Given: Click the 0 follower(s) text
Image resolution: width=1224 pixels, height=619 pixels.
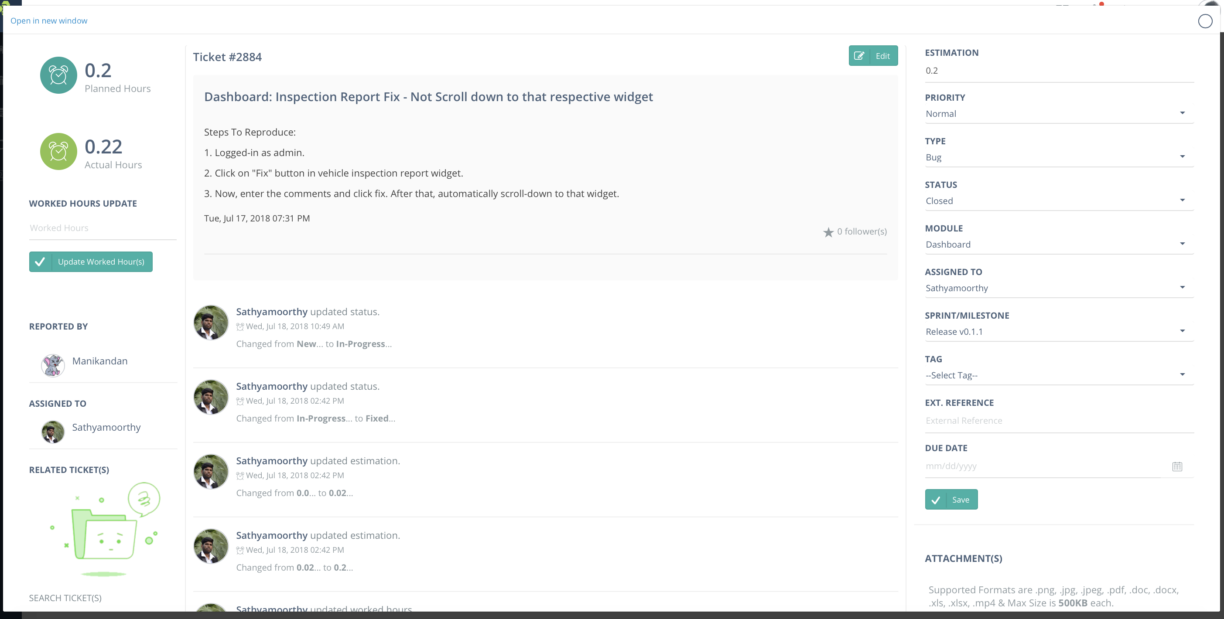Looking at the screenshot, I should [862, 231].
